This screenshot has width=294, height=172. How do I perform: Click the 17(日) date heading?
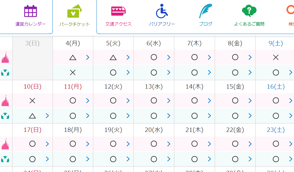click(33, 130)
